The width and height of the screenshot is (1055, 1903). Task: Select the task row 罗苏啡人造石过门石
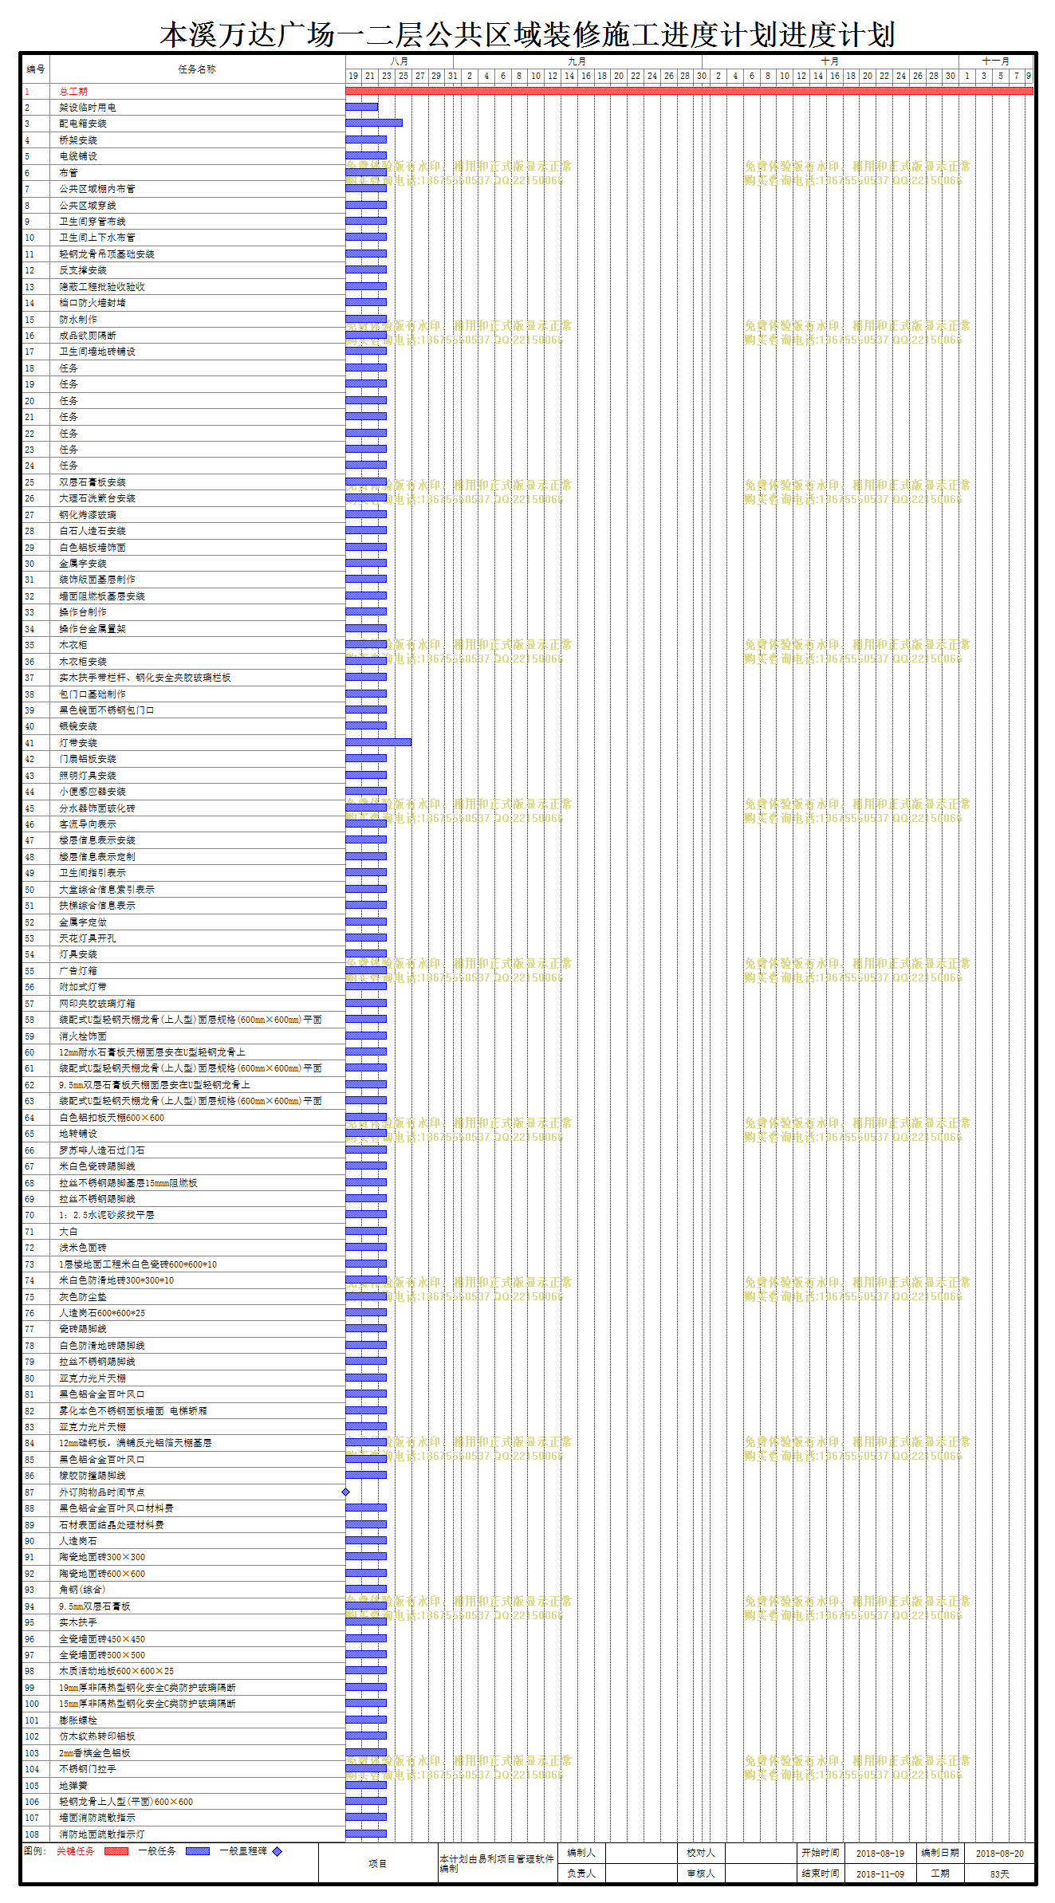tap(183, 1150)
